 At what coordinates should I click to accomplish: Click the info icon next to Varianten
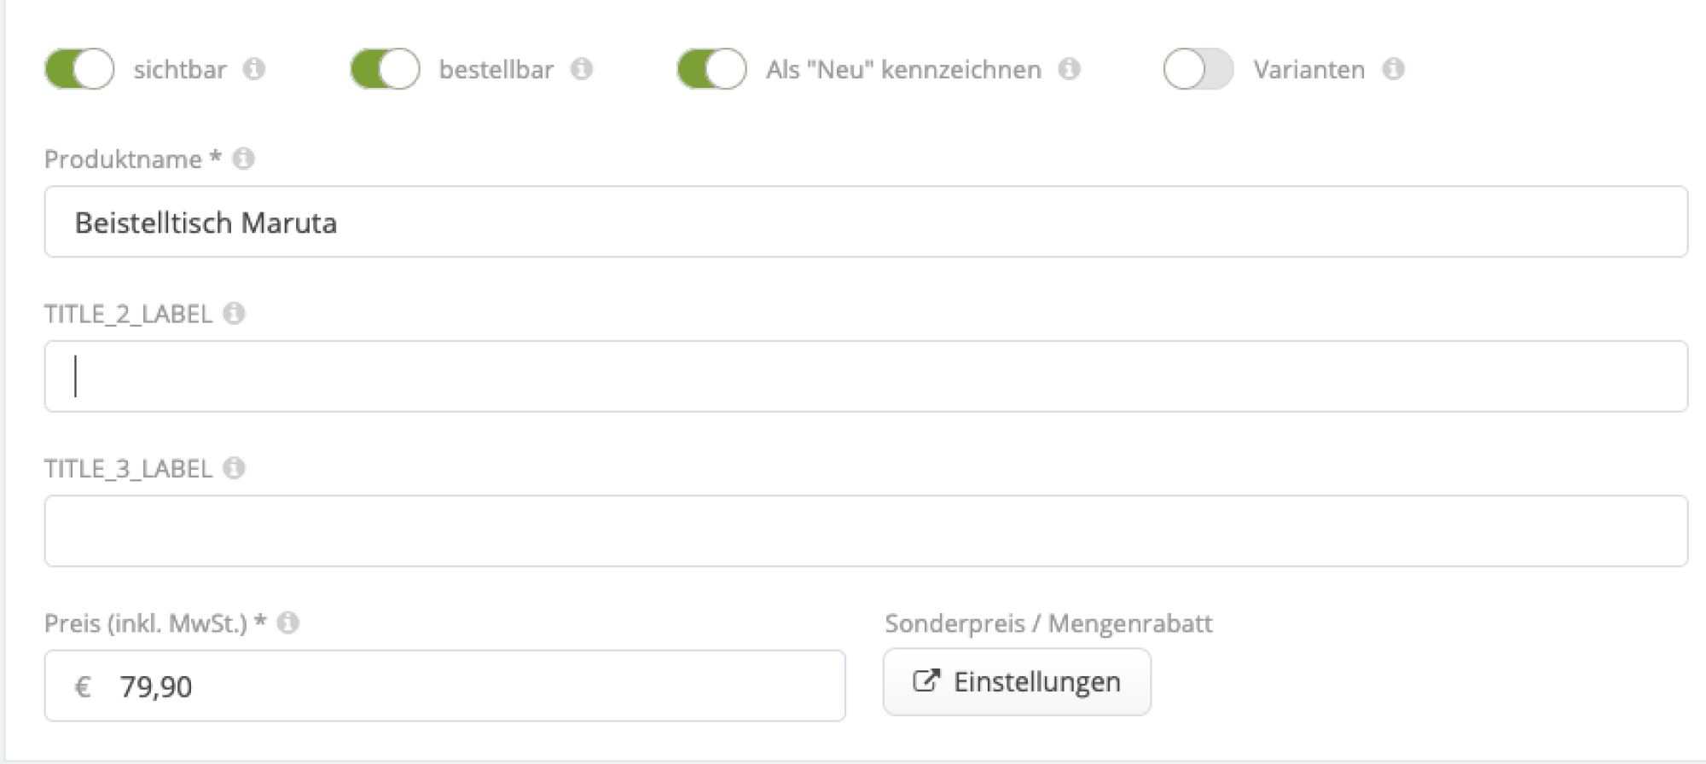point(1395,70)
